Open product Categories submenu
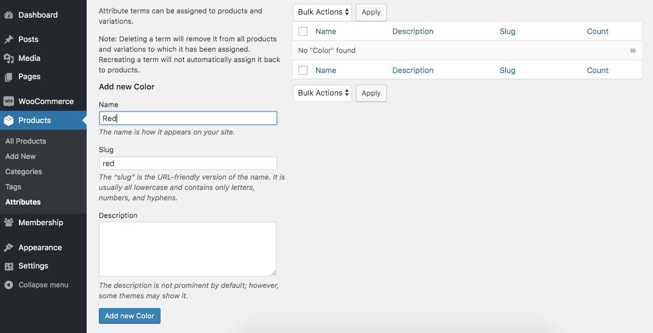 click(24, 172)
